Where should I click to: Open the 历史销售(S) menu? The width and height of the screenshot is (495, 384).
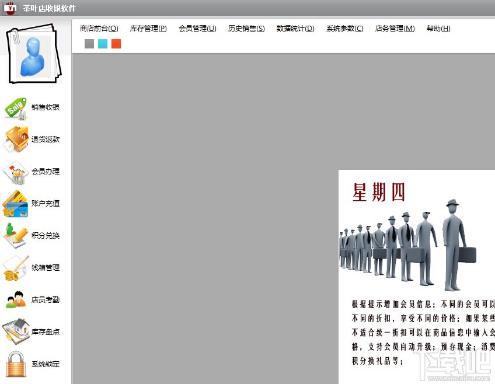(x=246, y=29)
